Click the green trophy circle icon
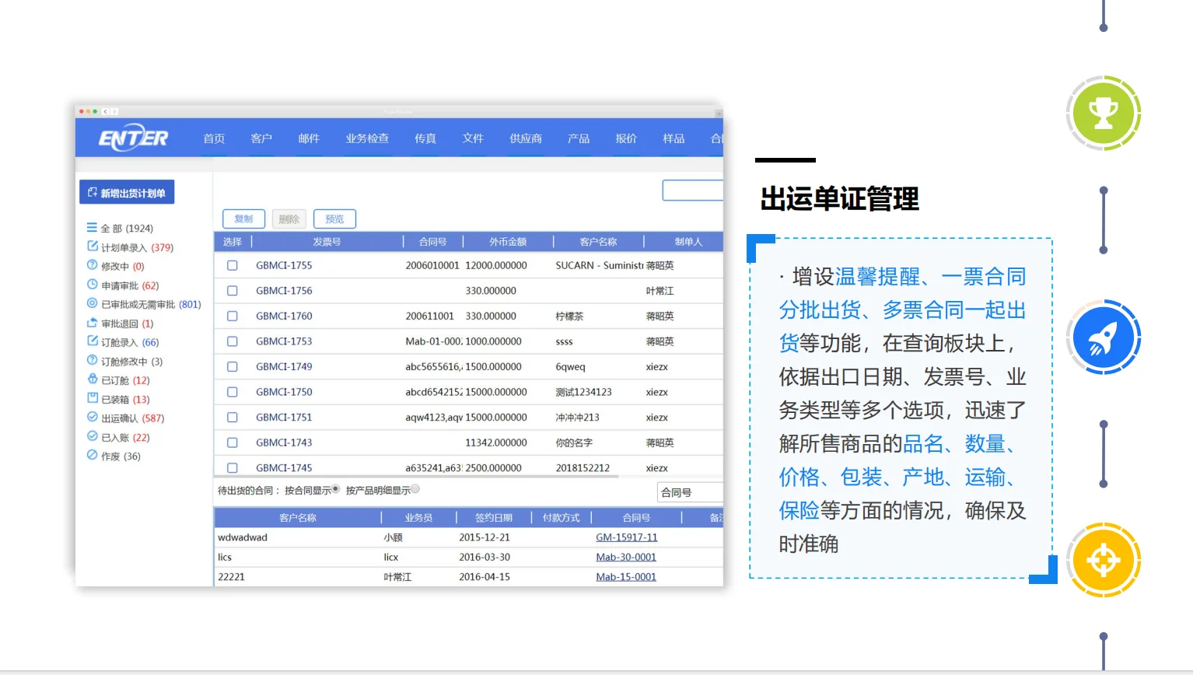 click(1104, 113)
